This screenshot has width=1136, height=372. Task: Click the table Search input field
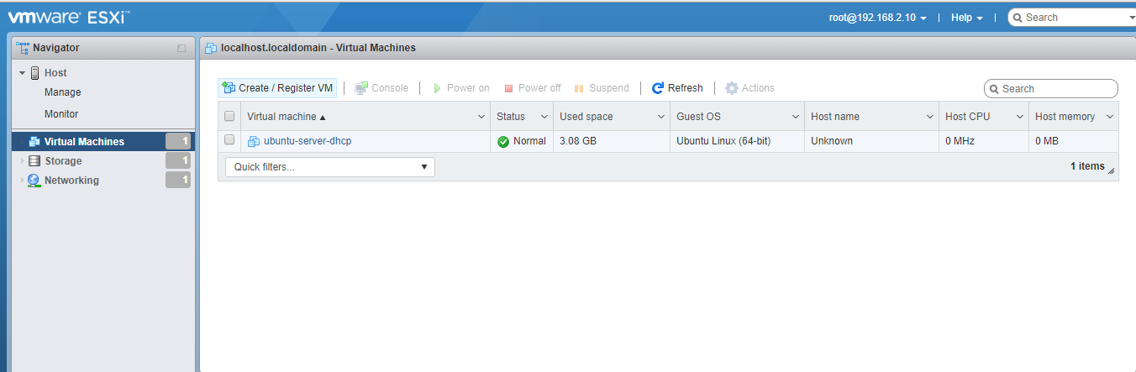point(1051,89)
